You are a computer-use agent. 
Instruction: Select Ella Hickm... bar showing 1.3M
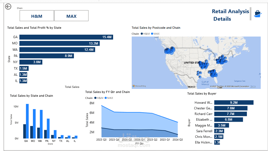pos(217,142)
